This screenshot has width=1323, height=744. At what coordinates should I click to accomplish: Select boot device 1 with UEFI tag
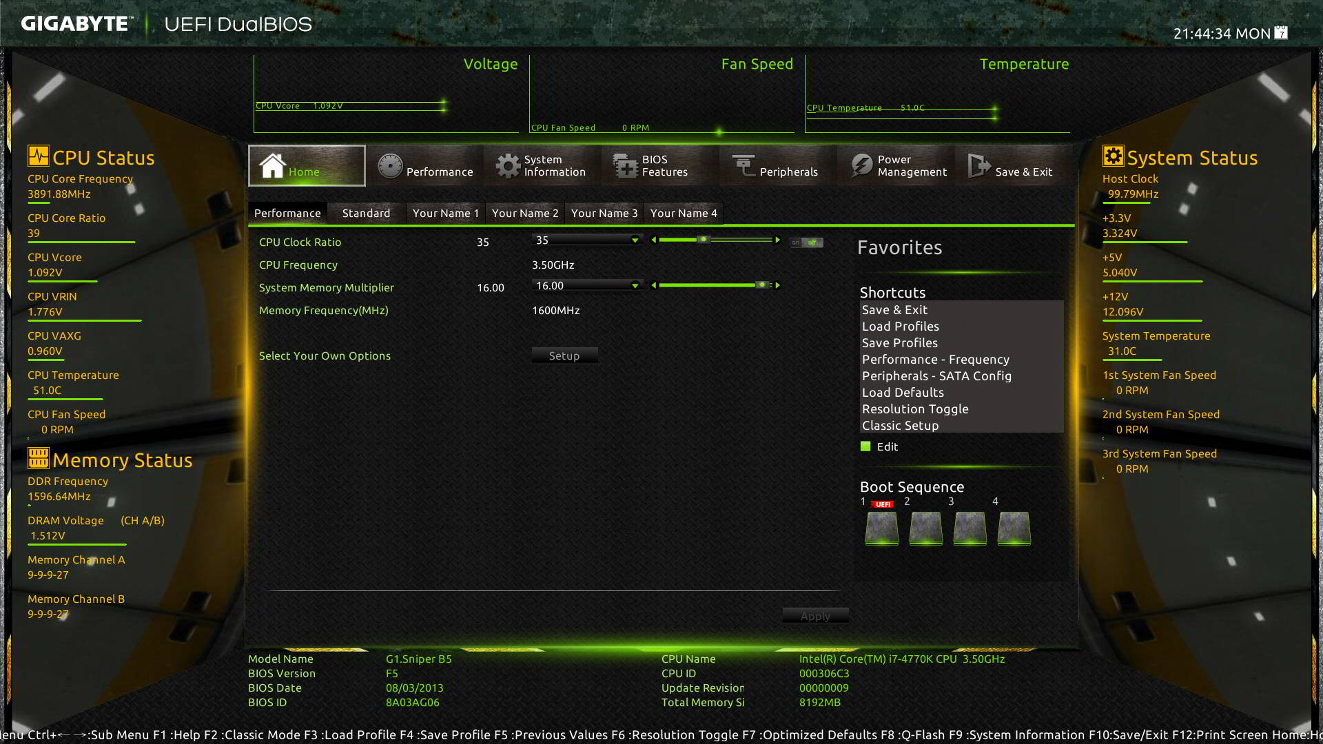coord(881,528)
